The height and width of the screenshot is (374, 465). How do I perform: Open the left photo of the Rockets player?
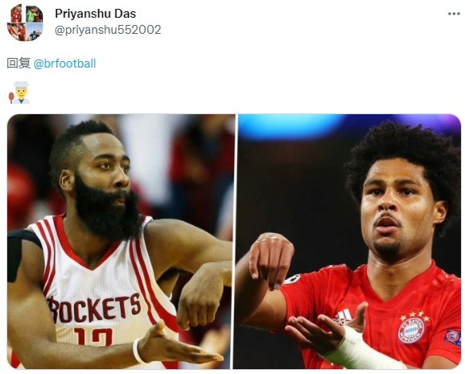[x=120, y=241]
